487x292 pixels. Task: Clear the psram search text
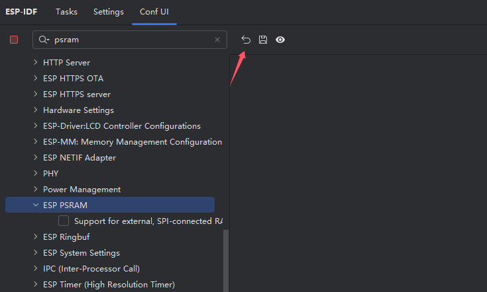click(217, 40)
